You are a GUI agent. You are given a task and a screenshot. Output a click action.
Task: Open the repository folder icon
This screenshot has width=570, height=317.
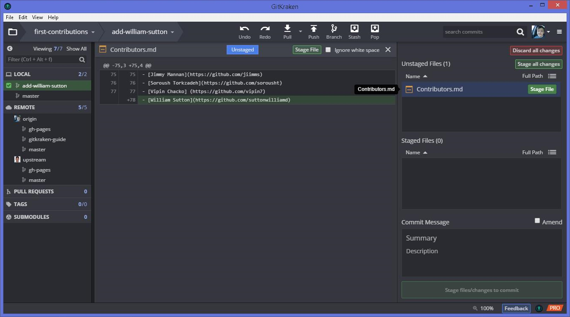(x=13, y=32)
